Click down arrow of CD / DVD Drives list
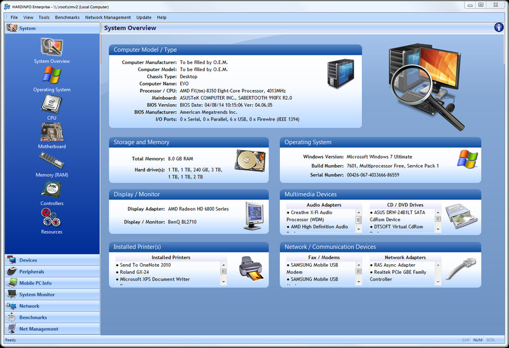509x348 pixels. [438, 229]
